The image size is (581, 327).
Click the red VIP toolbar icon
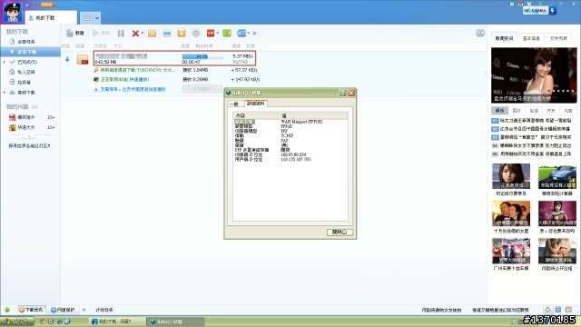tap(211, 33)
